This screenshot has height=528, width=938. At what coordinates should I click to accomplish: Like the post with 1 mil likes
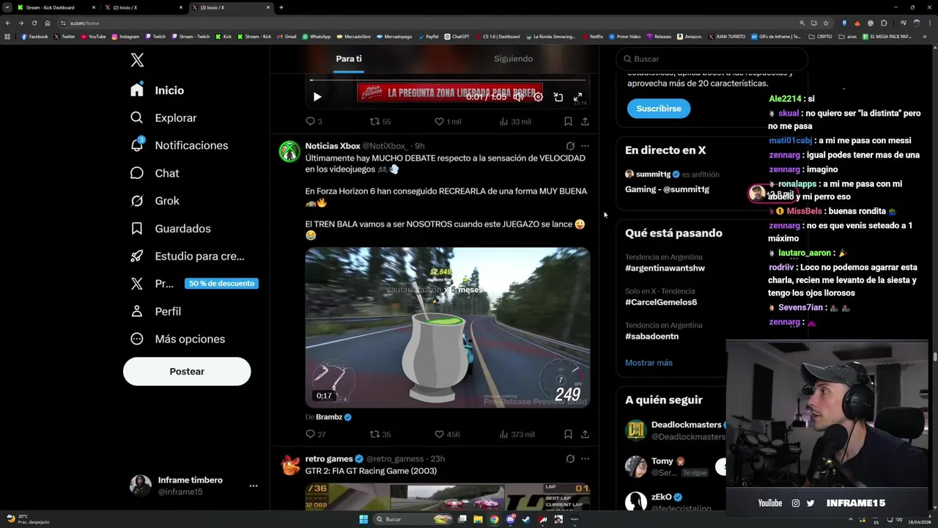point(448,122)
